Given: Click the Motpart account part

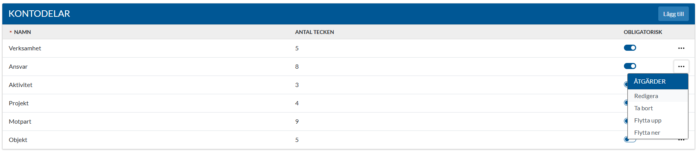Looking at the screenshot, I should 20,122.
